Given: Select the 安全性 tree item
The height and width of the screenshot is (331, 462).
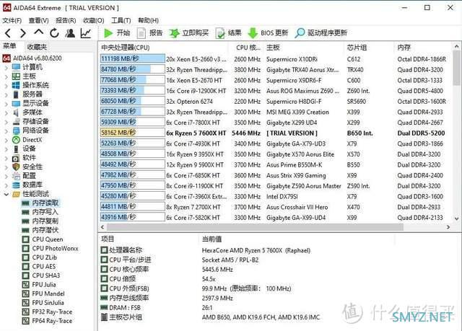Looking at the screenshot, I should (x=27, y=167).
